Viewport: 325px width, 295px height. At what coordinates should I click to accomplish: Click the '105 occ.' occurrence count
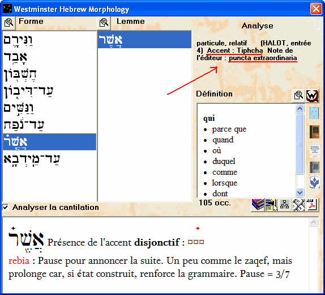[x=215, y=203]
